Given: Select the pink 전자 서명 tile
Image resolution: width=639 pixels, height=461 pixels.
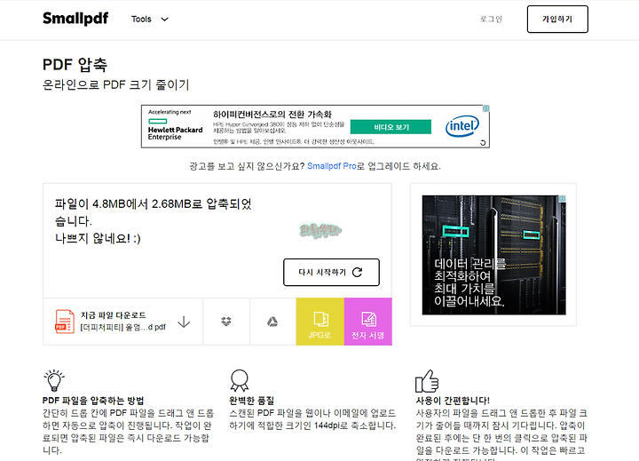Looking at the screenshot, I should coord(368,322).
